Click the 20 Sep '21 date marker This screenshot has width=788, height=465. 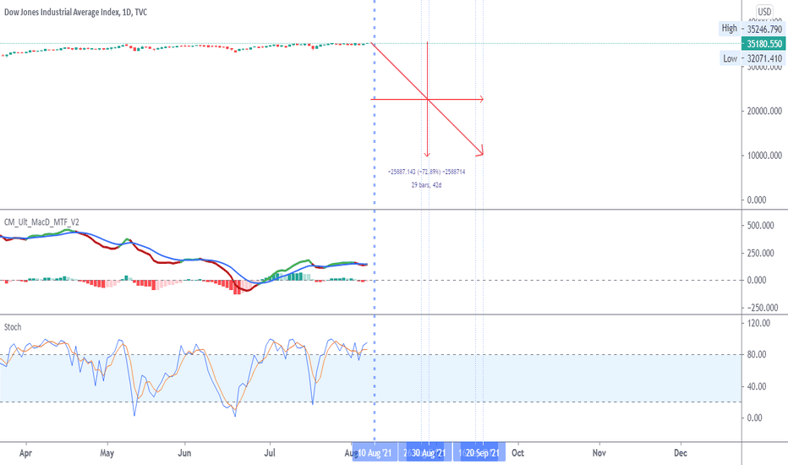[483, 453]
